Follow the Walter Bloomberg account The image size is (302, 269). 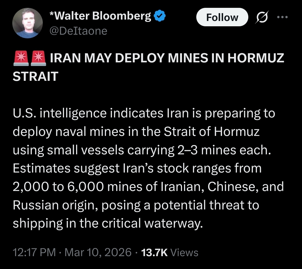tap(222, 18)
